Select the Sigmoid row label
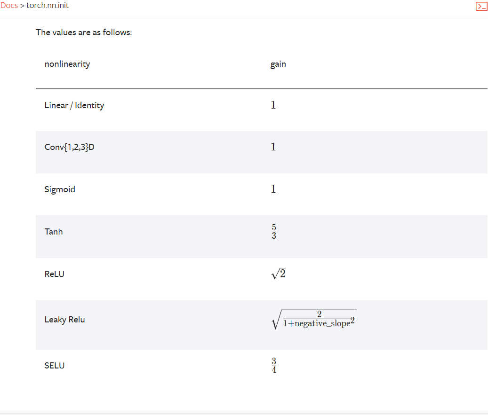488x415 pixels. [x=60, y=189]
